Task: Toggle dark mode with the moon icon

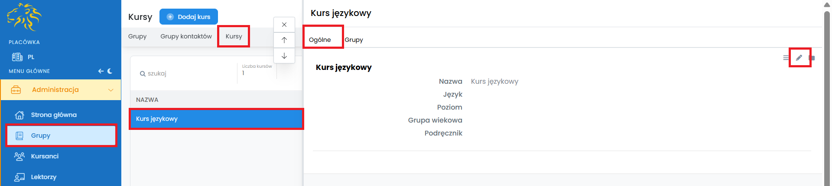Action: click(x=110, y=71)
